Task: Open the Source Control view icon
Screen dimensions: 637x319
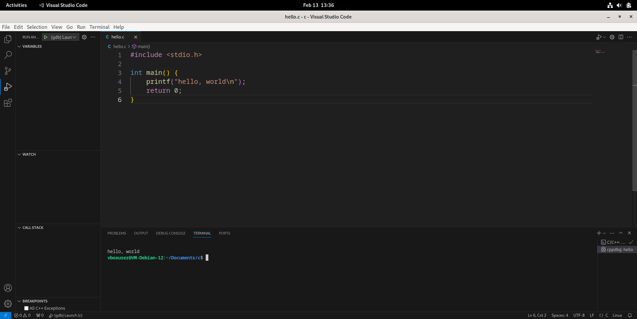Action: (x=8, y=71)
